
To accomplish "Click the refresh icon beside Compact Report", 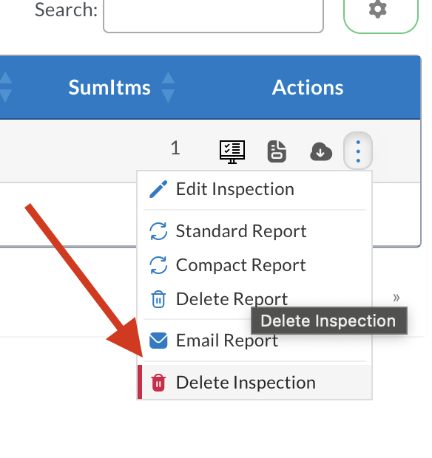I will pos(158,265).
